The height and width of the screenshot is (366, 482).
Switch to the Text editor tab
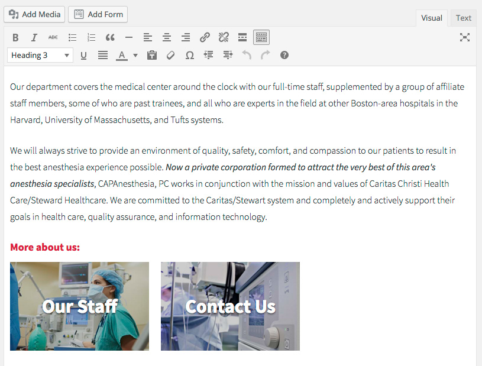(464, 18)
